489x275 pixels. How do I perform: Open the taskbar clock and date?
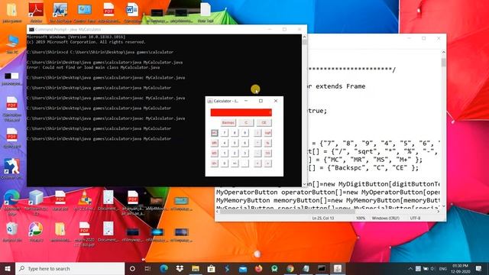pyautogui.click(x=460, y=269)
